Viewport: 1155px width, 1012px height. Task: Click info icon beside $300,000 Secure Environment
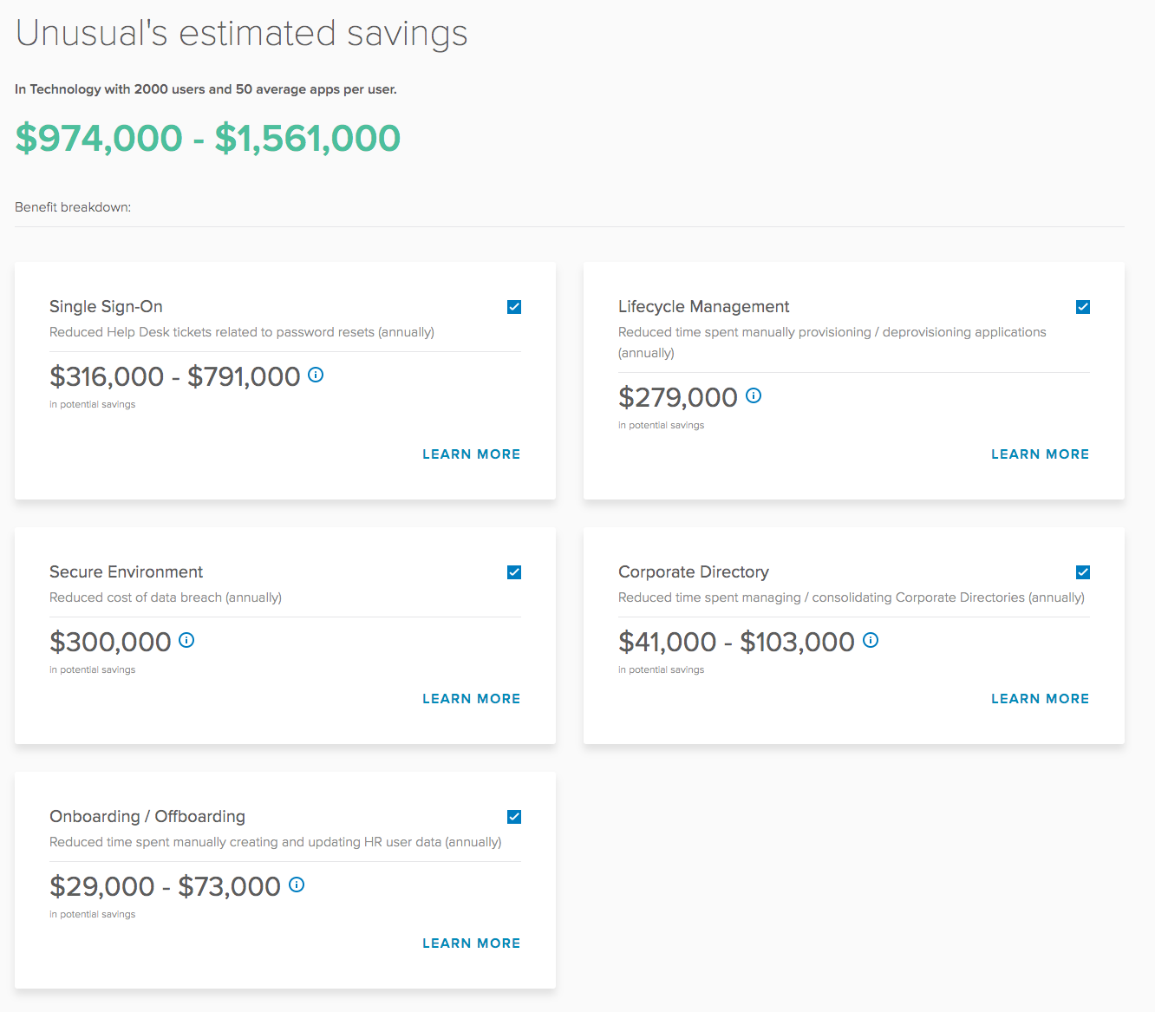(x=186, y=640)
